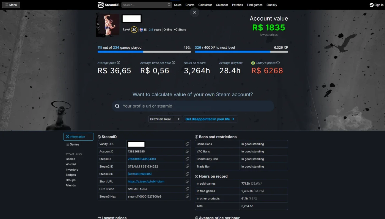Select the Information tab
The image size is (385, 219).
[x=78, y=137]
